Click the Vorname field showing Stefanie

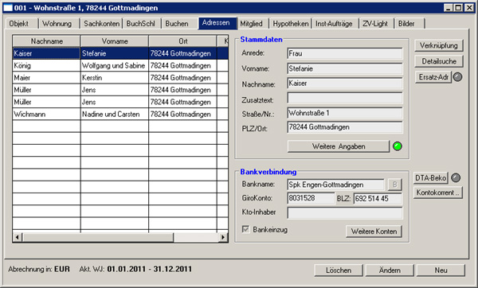[345, 68]
